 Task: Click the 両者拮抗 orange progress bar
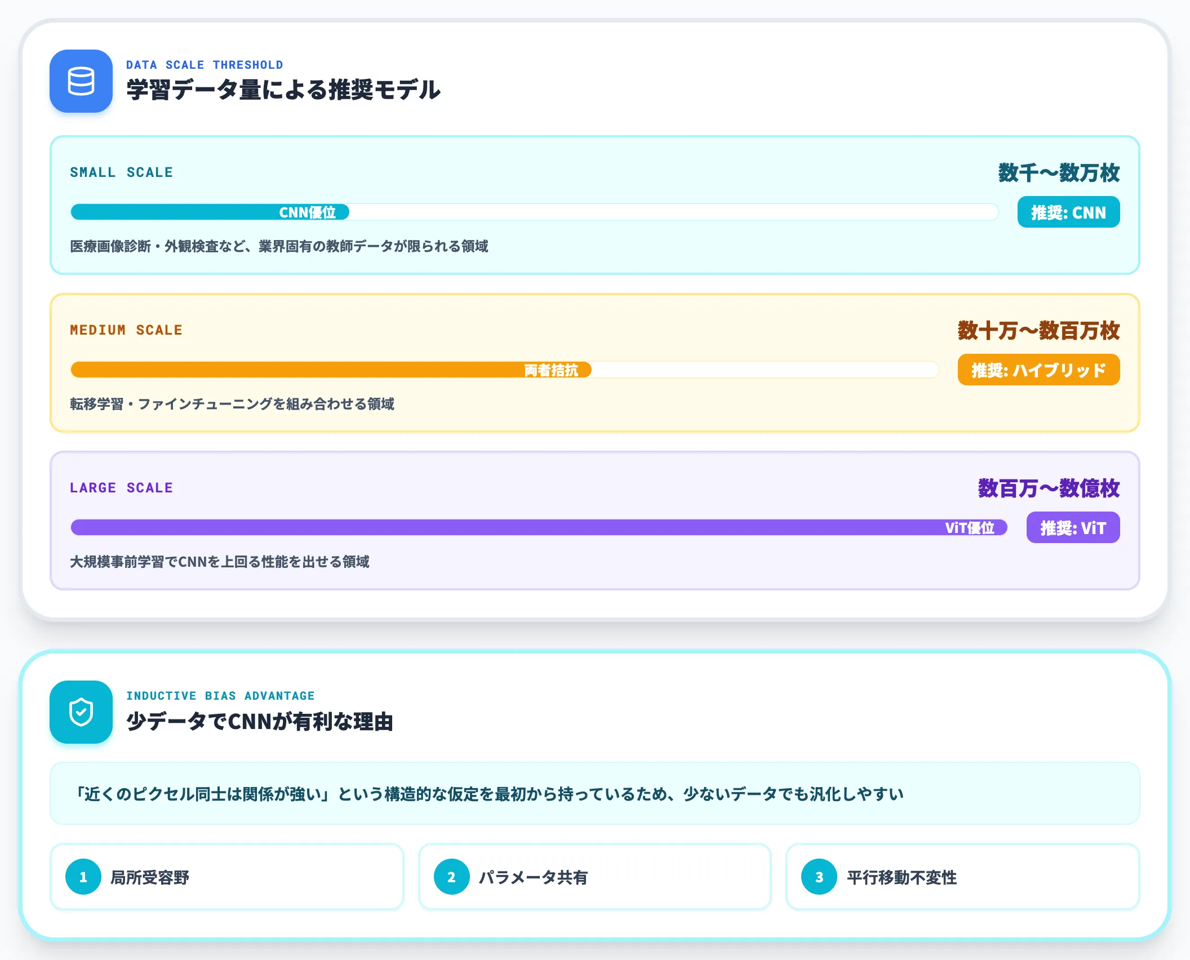[331, 370]
